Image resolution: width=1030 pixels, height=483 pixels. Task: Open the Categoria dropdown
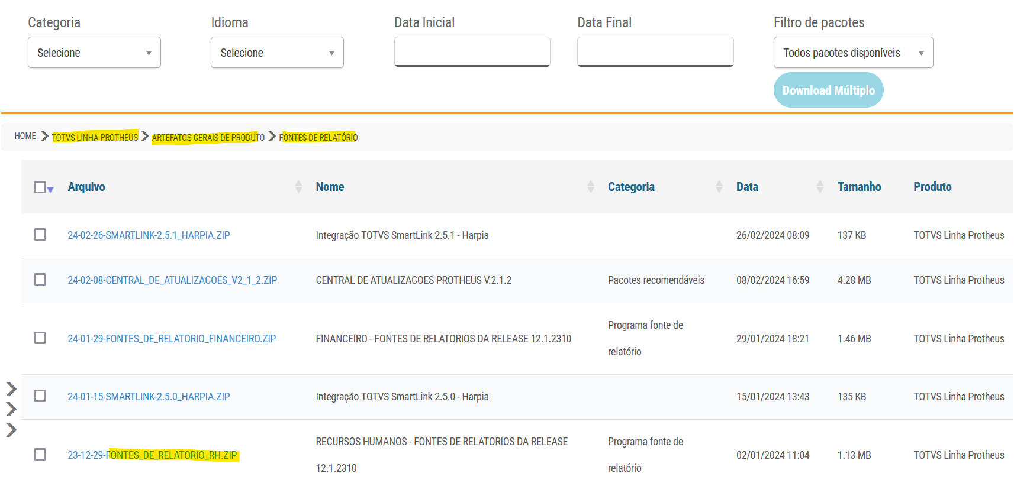[x=94, y=53]
